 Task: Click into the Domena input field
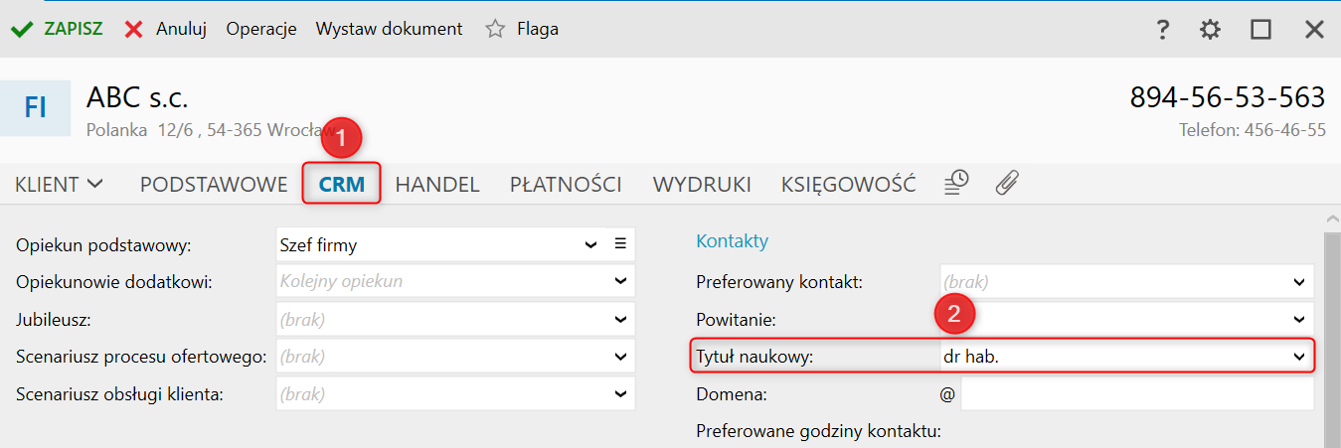pyautogui.click(x=1136, y=394)
